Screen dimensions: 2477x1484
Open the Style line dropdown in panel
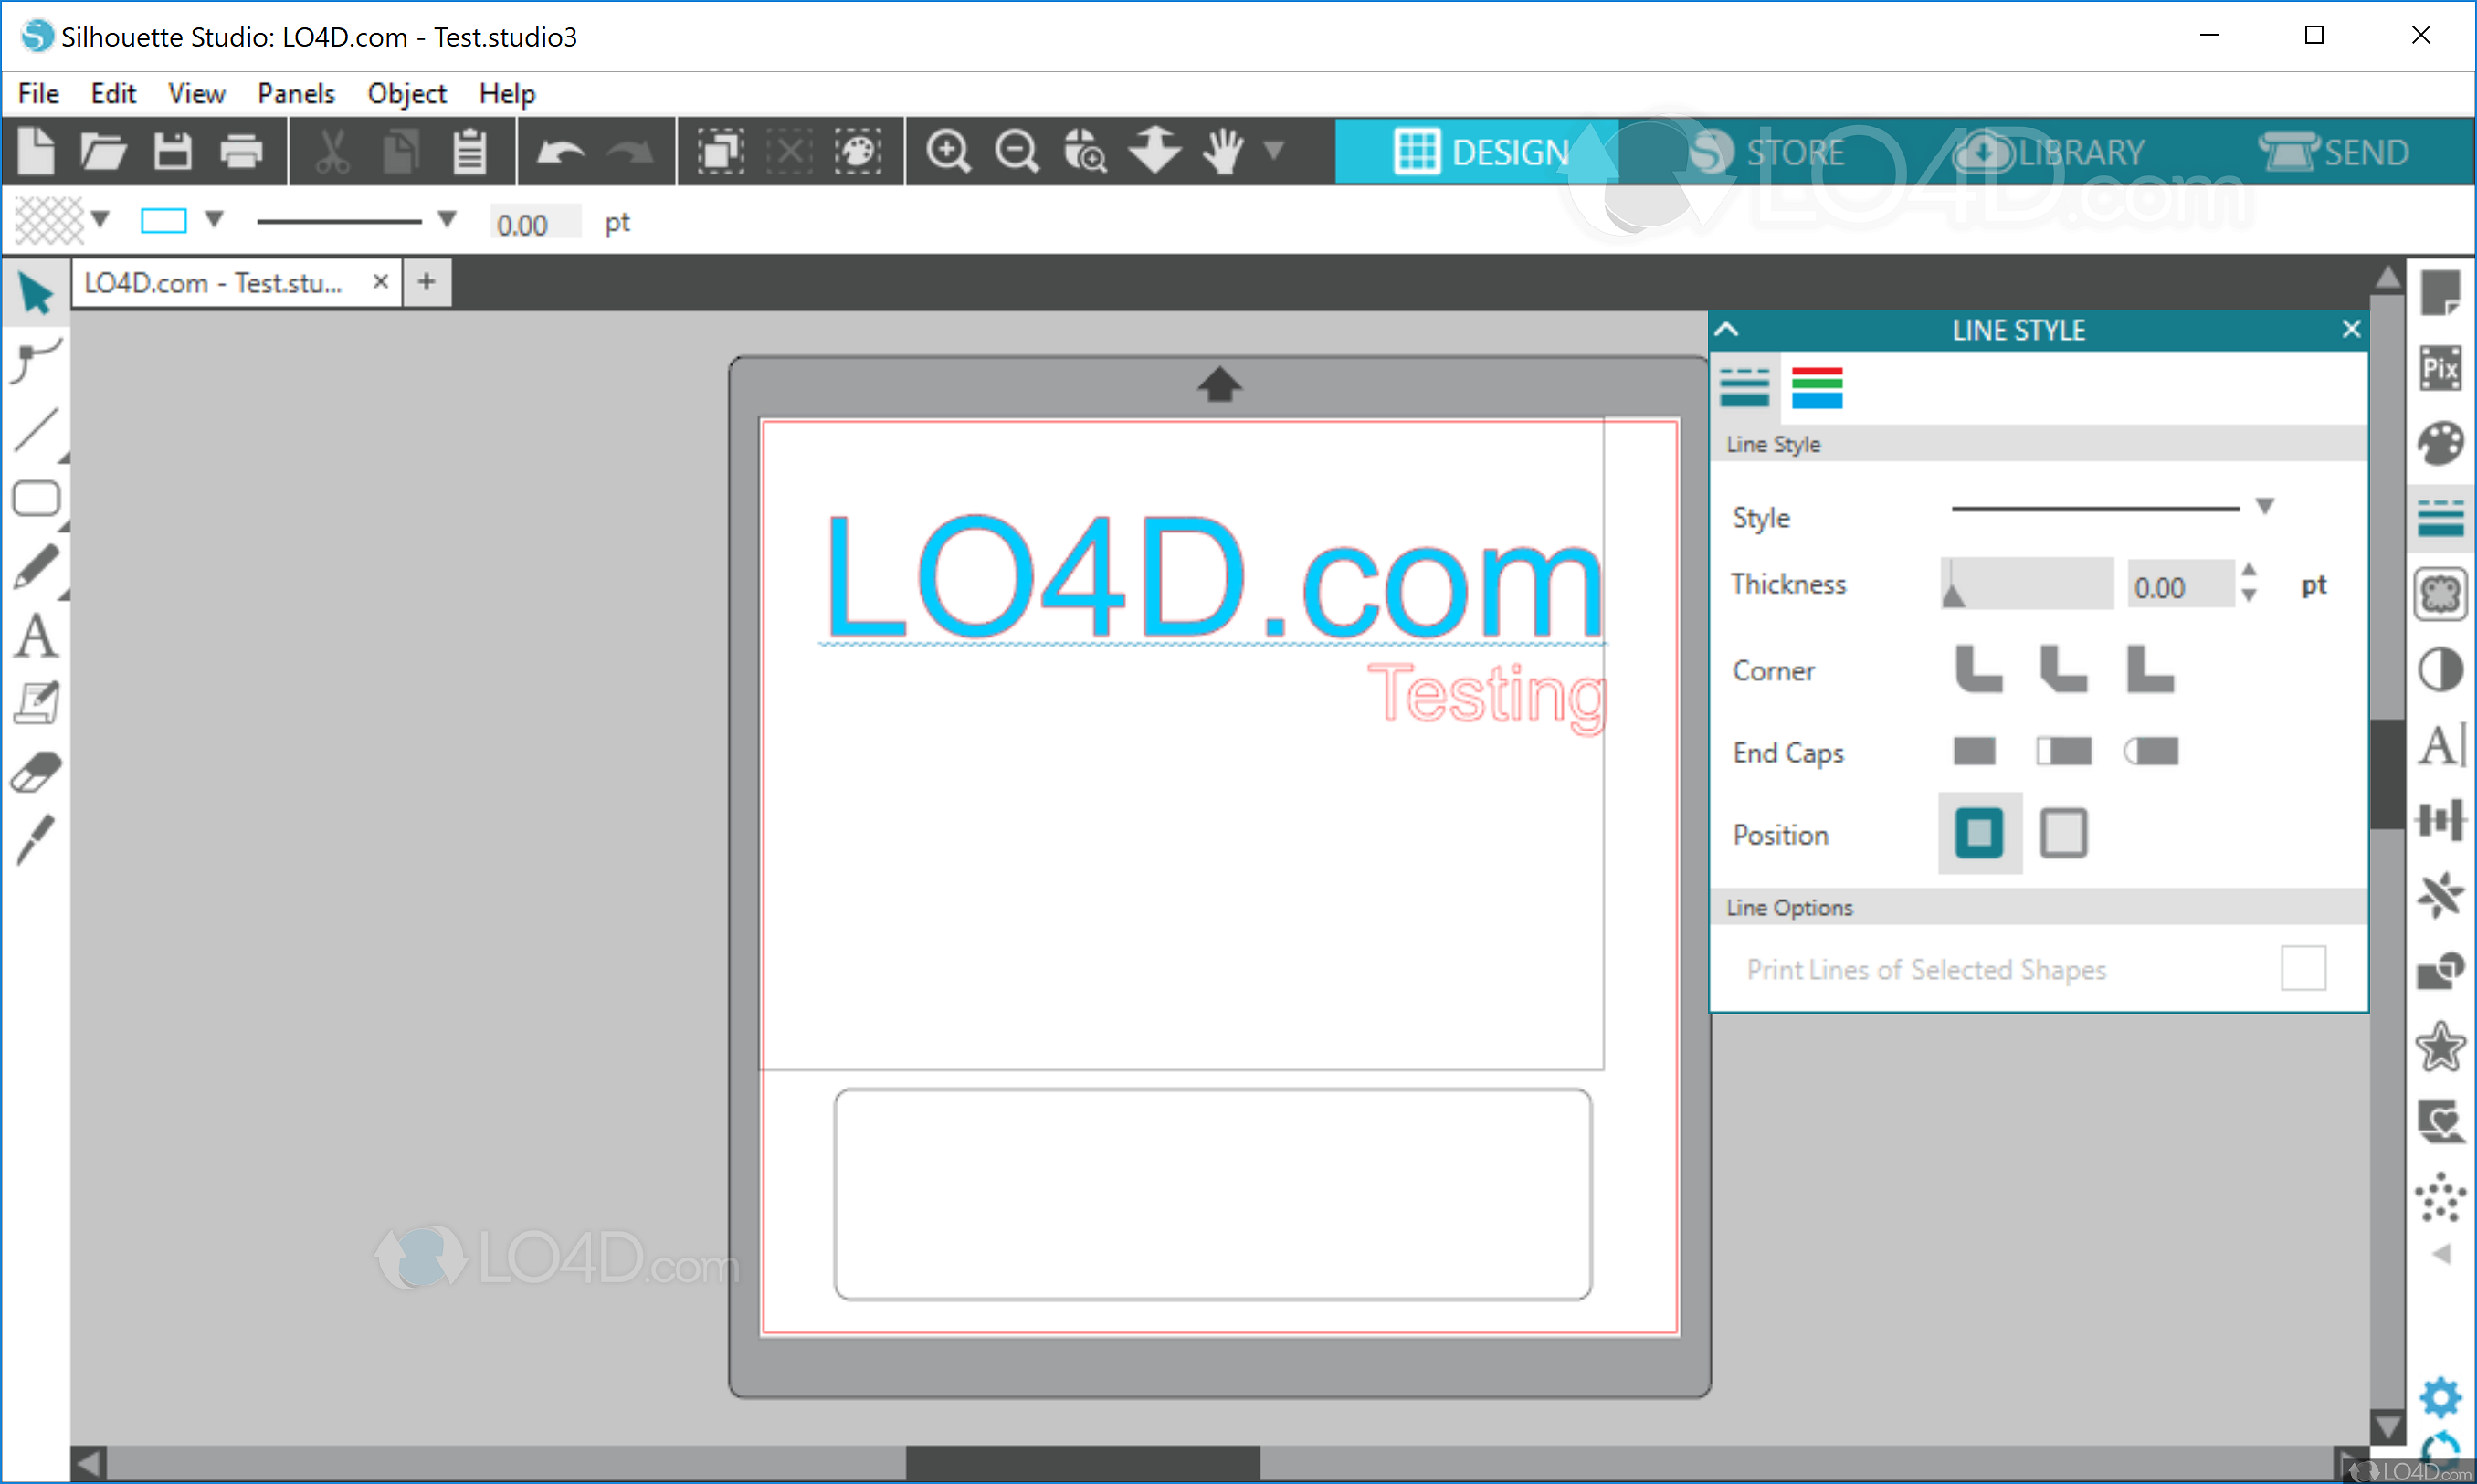coord(2265,507)
